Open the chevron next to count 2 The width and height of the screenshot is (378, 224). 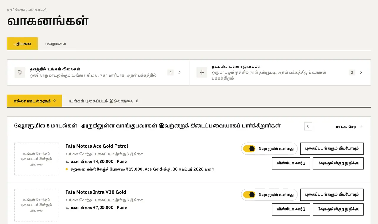(x=361, y=73)
